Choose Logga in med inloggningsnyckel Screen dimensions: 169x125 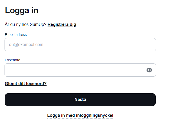(x=80, y=115)
